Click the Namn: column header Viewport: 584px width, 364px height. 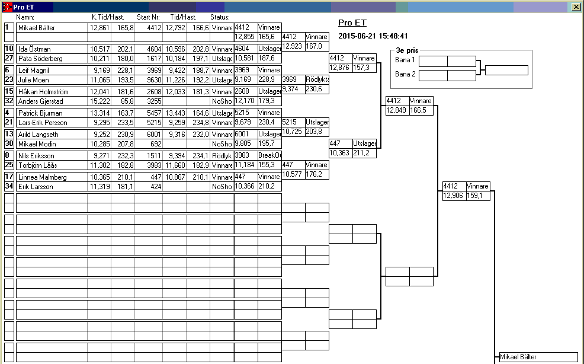click(25, 17)
